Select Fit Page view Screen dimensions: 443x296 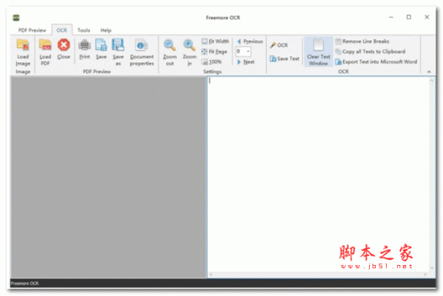coord(214,52)
